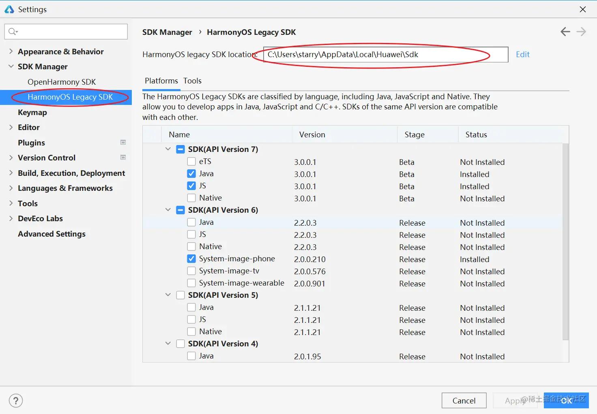The width and height of the screenshot is (597, 414).
Task: Check JS 2.1.1.21 under API Version 5
Action: [191, 319]
